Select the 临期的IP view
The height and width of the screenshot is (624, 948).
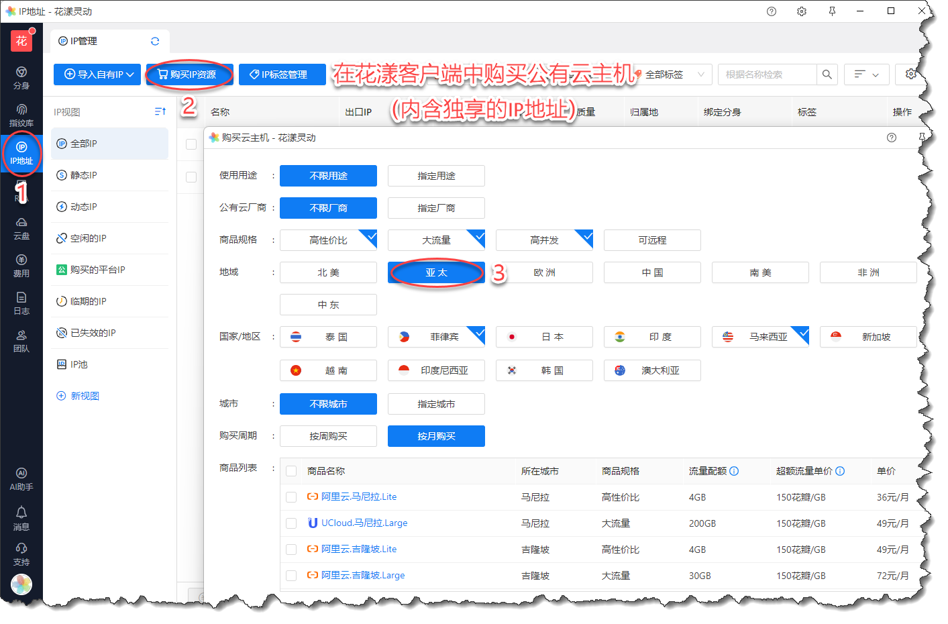pos(109,301)
